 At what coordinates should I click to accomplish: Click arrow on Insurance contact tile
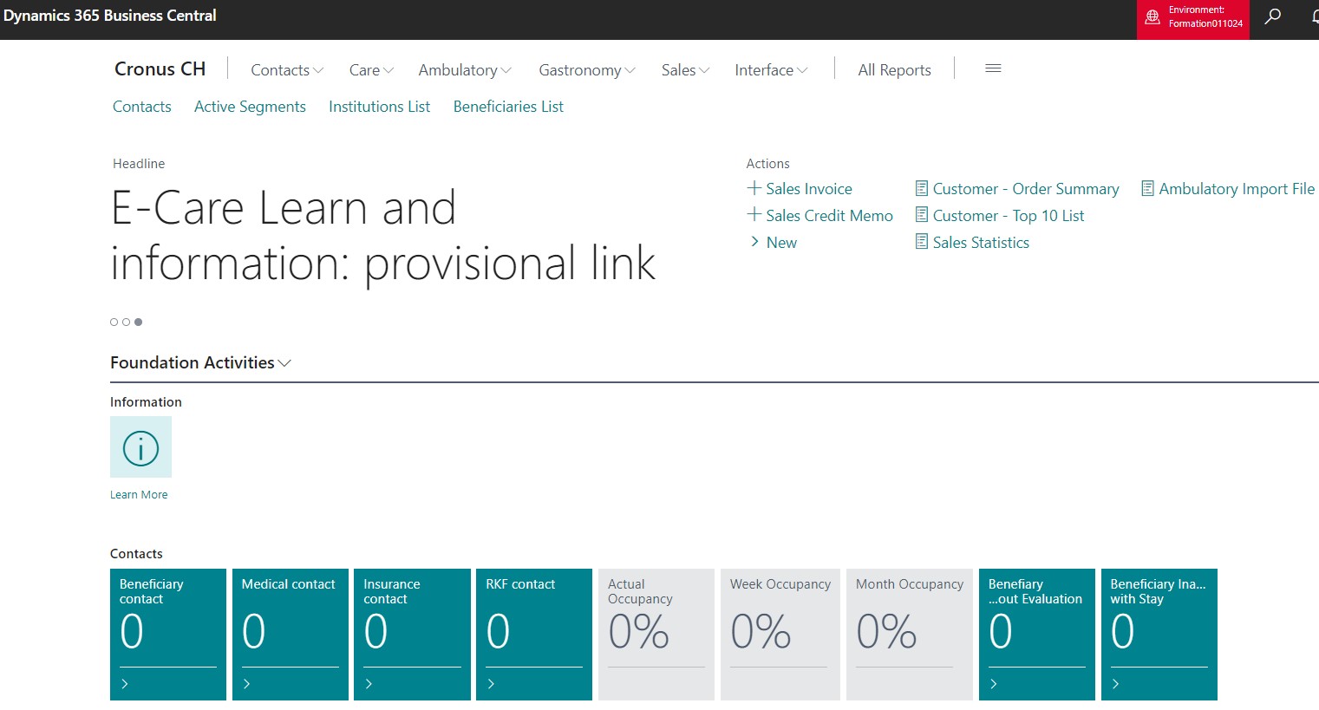coord(369,684)
